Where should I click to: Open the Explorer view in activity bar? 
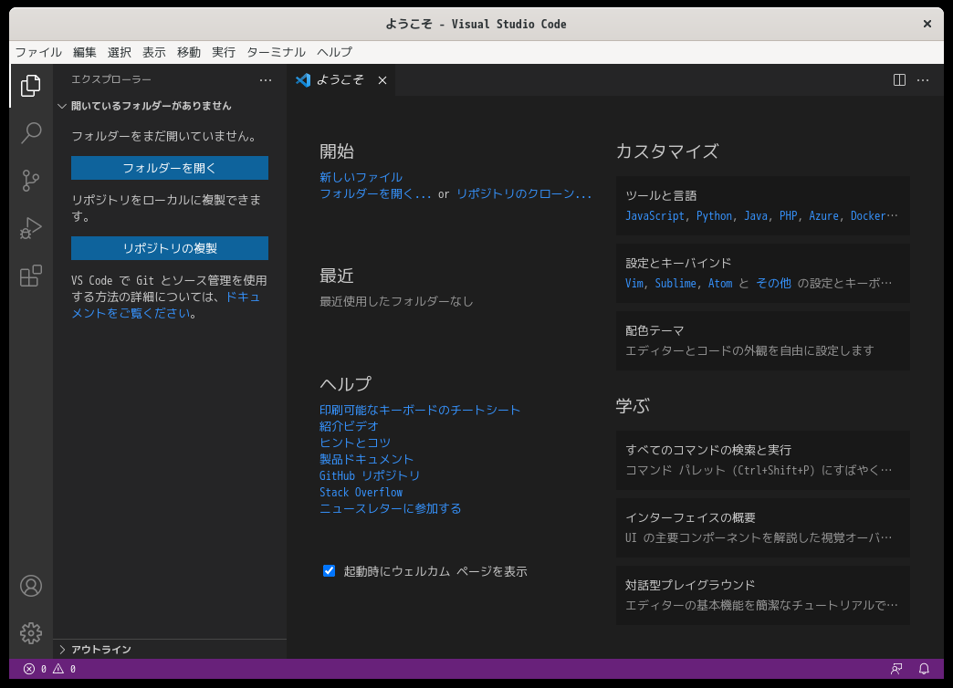pyautogui.click(x=30, y=86)
